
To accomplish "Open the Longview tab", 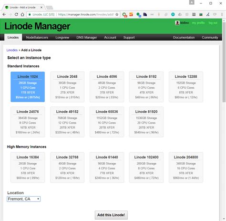I will (62, 37).
